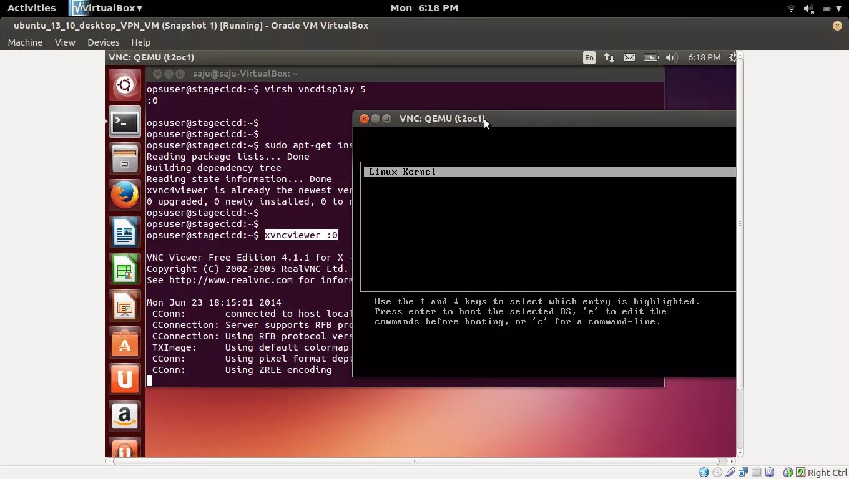Minimize the VNC: QEMU (t2oc1) window
This screenshot has height=479, width=849.
click(x=375, y=119)
